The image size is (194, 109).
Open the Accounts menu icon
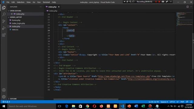click(x=4, y=90)
